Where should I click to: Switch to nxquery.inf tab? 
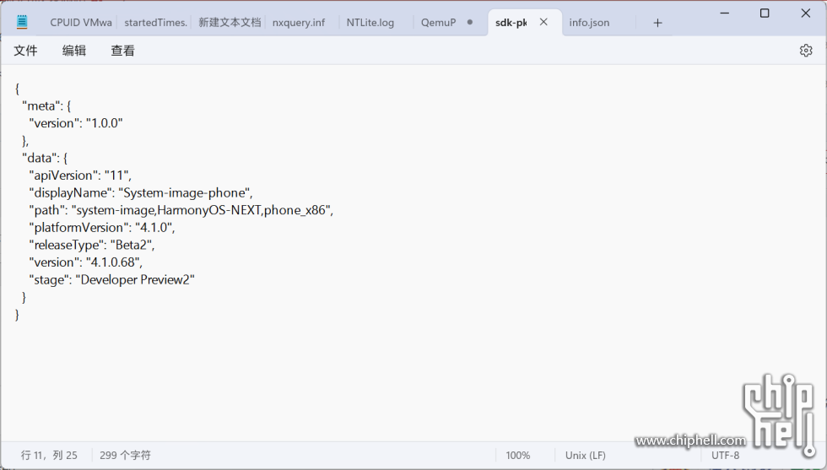[x=299, y=23]
